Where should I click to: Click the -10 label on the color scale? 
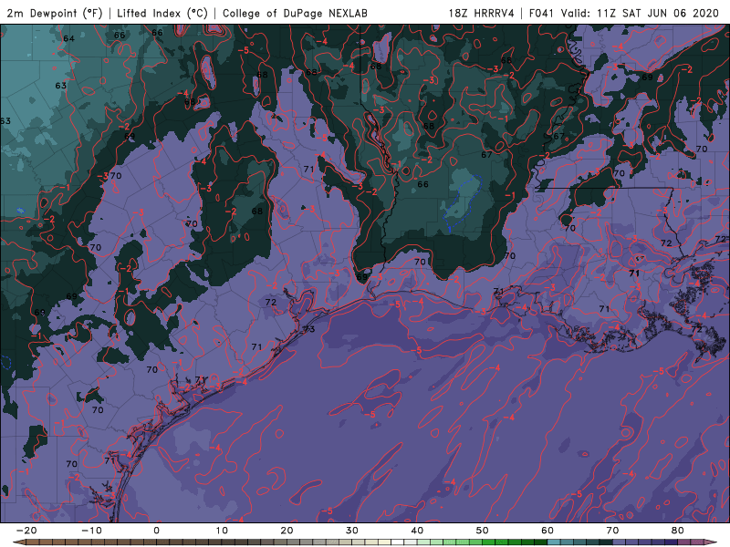[91, 531]
